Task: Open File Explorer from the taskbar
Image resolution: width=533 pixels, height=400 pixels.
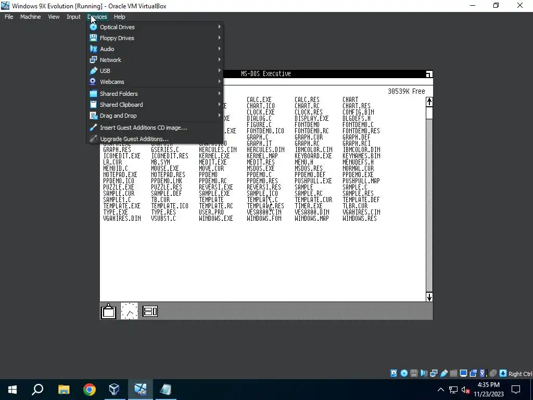Action: click(64, 390)
